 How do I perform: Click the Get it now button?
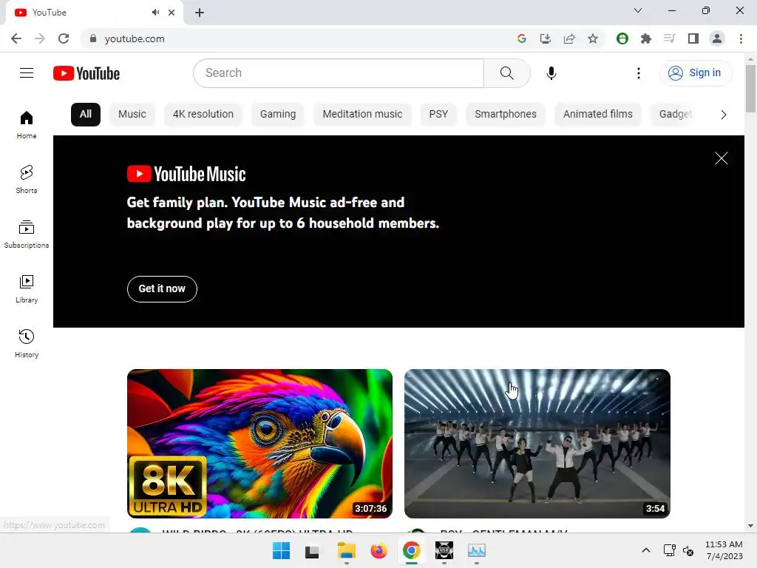click(162, 289)
